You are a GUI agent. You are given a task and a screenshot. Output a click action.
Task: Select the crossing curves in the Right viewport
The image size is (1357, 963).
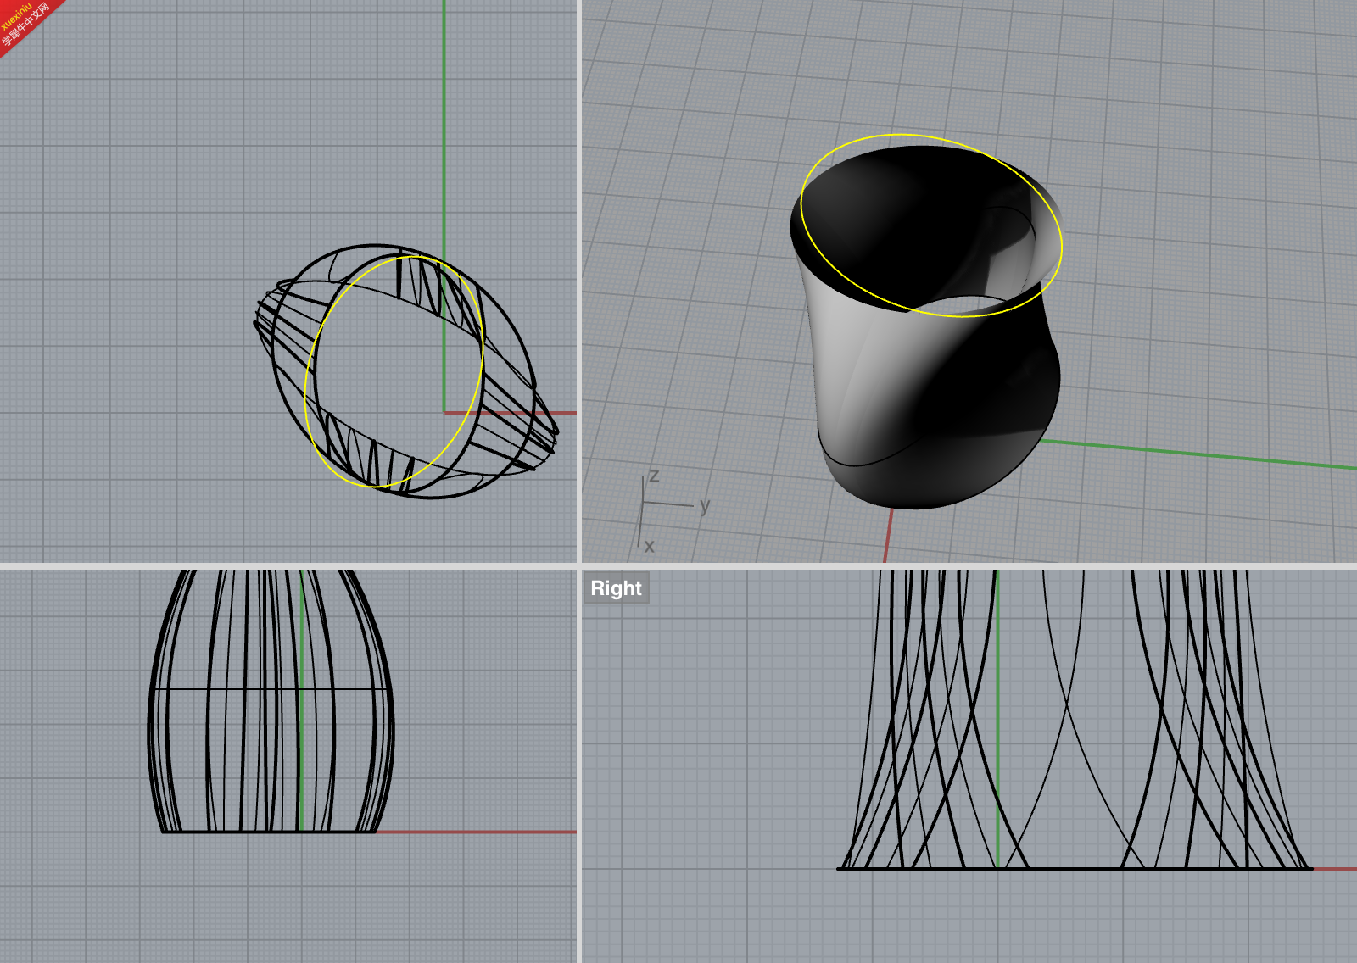pyautogui.click(x=1074, y=720)
